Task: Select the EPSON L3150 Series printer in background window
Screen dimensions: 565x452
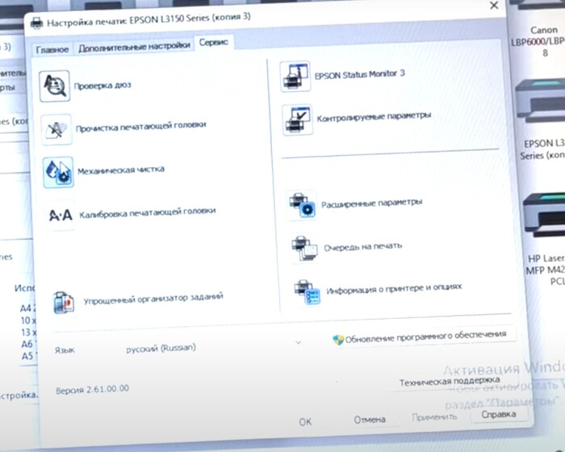Action: click(542, 120)
